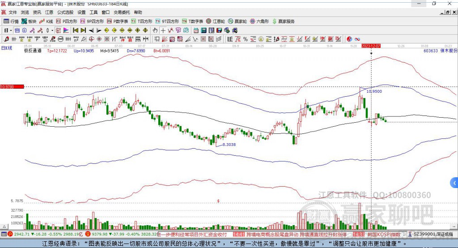458x248 pixels.
Task: Open the T四方形 tool
Action: (142, 21)
